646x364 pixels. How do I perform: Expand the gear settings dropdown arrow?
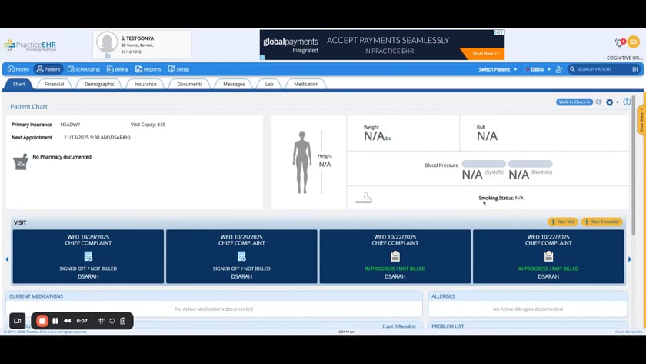click(617, 102)
